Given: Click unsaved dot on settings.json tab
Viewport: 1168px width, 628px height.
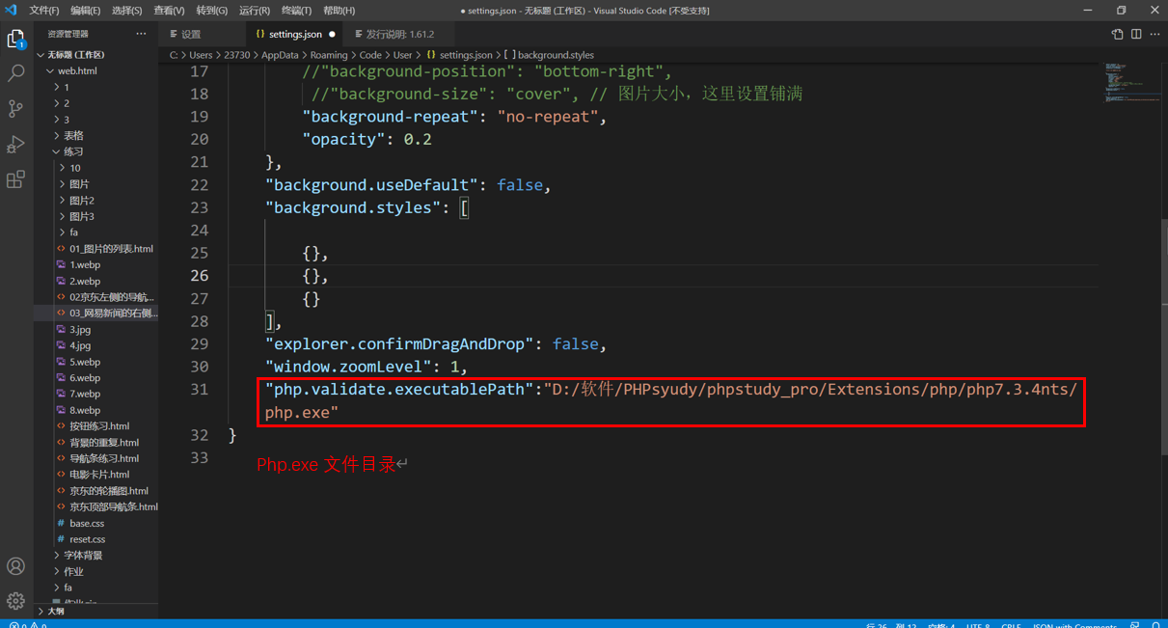Looking at the screenshot, I should tap(332, 34).
